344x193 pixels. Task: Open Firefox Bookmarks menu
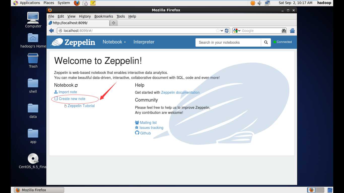pyautogui.click(x=104, y=16)
